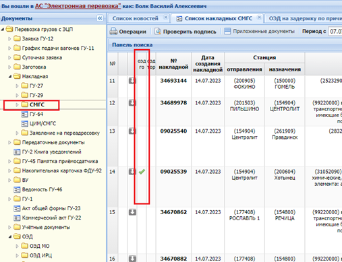342x262 pixels.
Task: Click download arrow icon in row 13
Action: tap(132, 131)
